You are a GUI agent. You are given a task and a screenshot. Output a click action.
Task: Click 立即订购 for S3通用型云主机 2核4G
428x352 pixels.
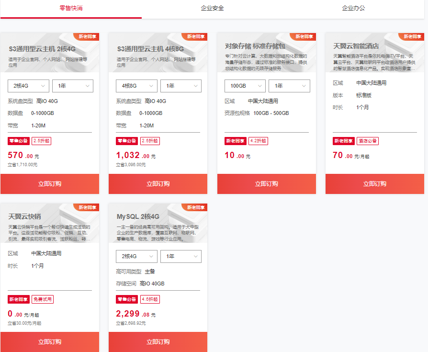click(50, 184)
